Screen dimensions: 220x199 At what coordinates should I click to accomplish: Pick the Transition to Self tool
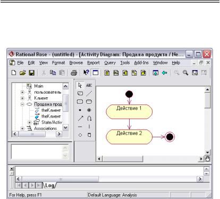[89, 118]
